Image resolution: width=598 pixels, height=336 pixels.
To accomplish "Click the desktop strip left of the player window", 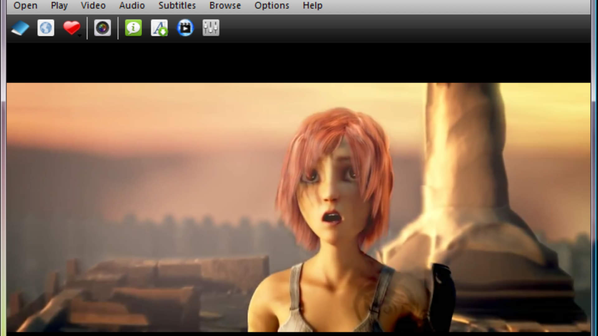I will coord(2,187).
